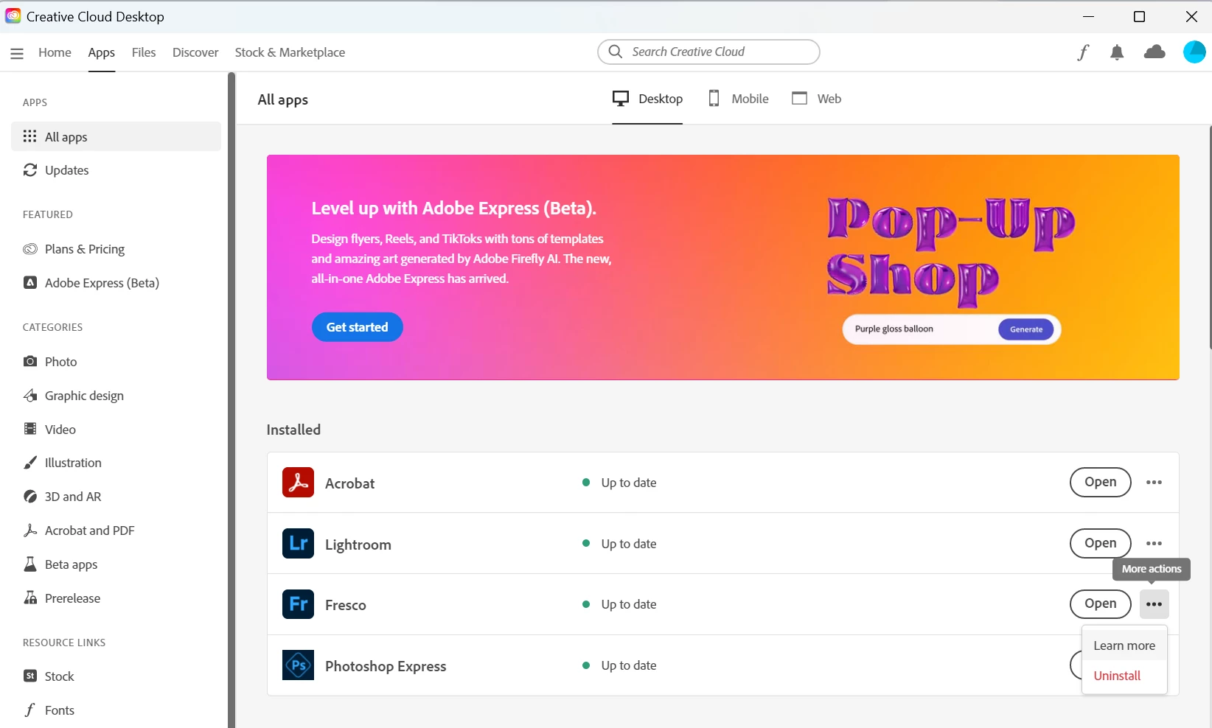1212x728 pixels.
Task: Check cloud sync status icon
Action: [x=1154, y=52]
